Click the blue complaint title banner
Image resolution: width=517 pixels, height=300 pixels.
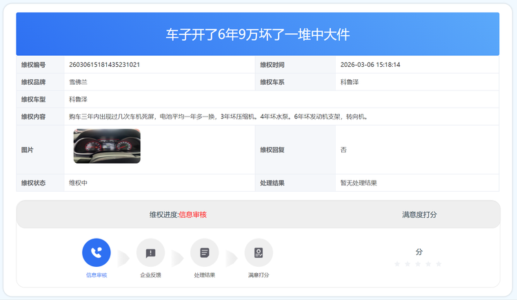[x=258, y=34]
